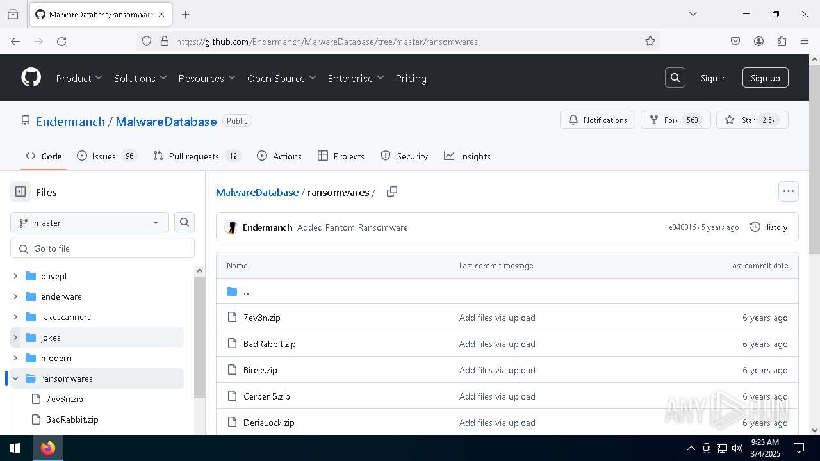Screen dimensions: 820x461
Task: Click the Save to Pocket icon
Action: [x=735, y=41]
